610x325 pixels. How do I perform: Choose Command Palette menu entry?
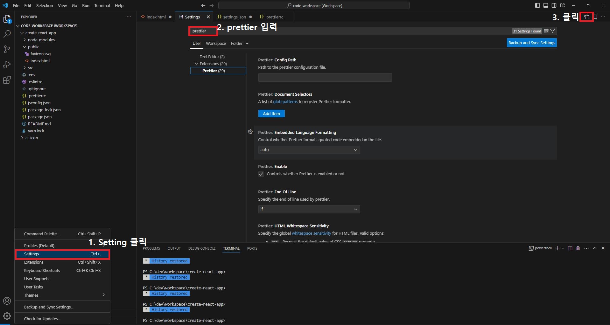(x=62, y=234)
